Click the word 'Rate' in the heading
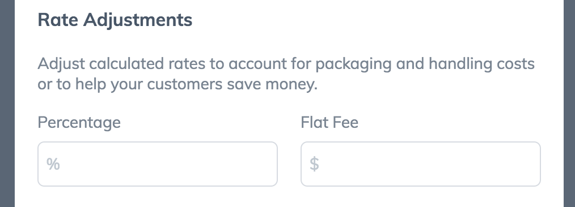The image size is (575, 207). point(58,20)
